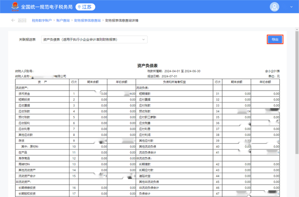Image resolution: width=299 pixels, height=197 pixels.
Task: Click the 库存商品 row label
Action: coord(24,158)
